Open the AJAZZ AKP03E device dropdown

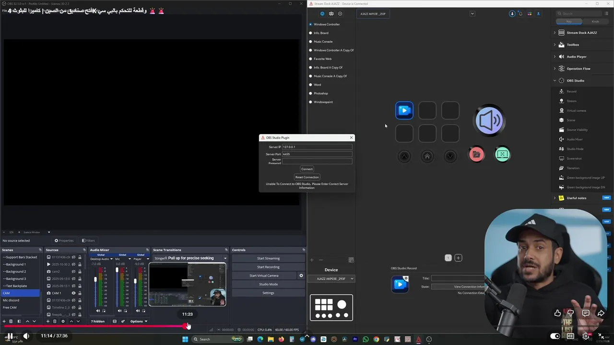(x=331, y=278)
